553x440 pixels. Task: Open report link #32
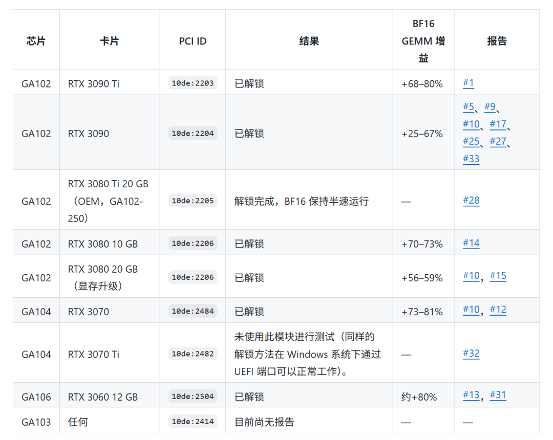point(471,354)
